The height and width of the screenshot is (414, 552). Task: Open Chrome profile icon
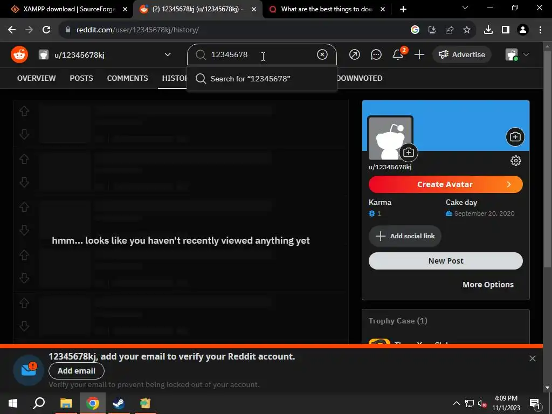[523, 30]
